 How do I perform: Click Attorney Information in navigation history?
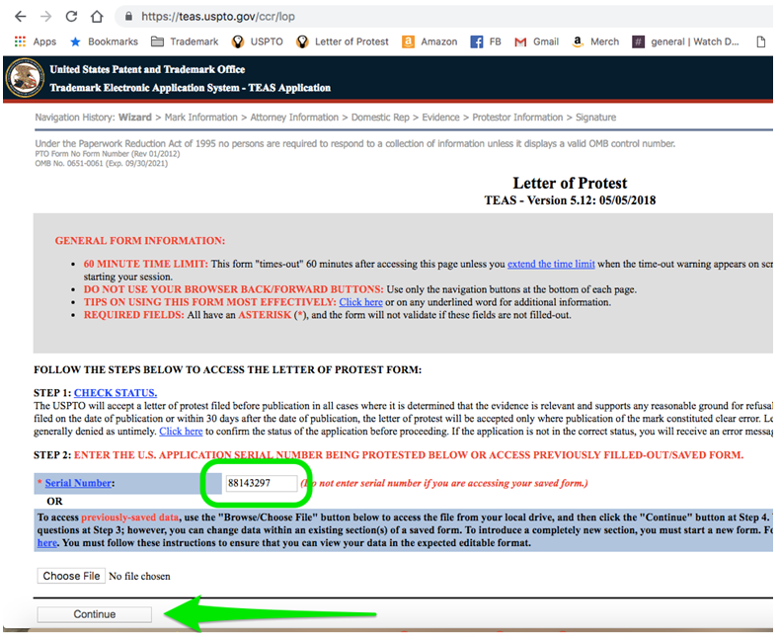click(294, 118)
